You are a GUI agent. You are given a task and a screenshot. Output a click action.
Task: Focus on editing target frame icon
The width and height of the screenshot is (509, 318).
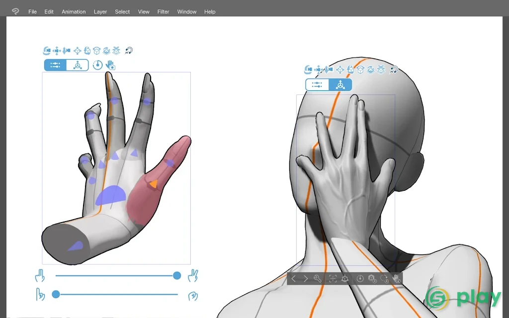click(x=333, y=279)
